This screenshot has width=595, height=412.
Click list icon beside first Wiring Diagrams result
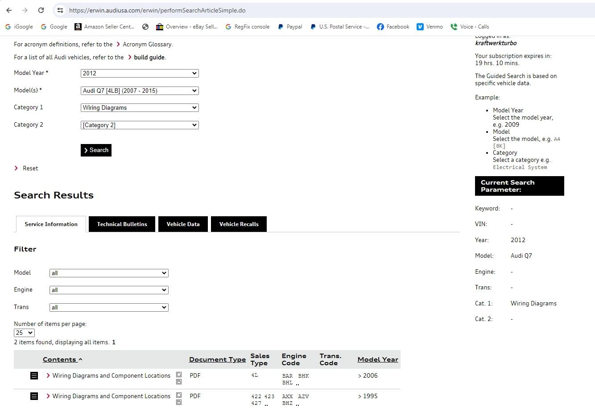click(34, 376)
